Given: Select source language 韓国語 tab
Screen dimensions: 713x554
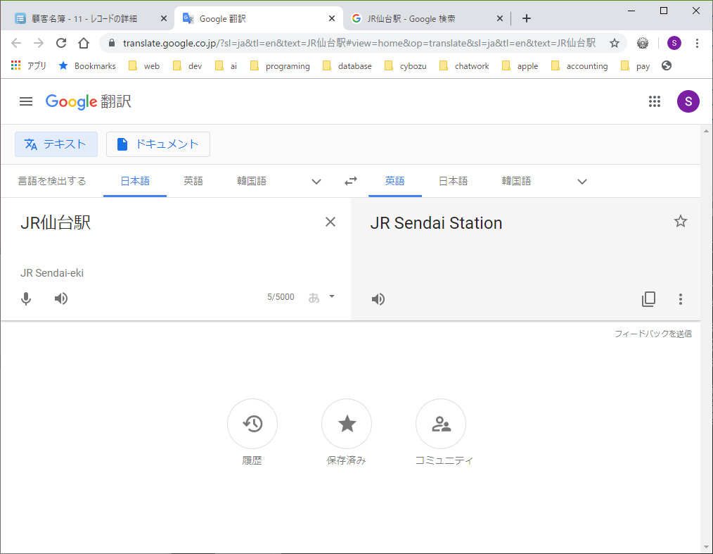Looking at the screenshot, I should [252, 181].
